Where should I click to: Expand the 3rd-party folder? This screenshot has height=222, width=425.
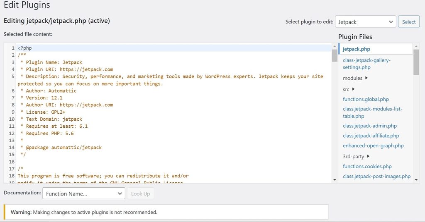(356, 156)
